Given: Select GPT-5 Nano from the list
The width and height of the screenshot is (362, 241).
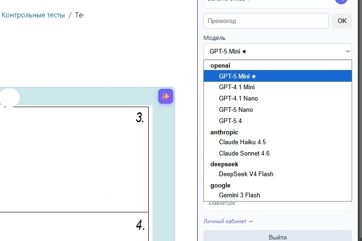Looking at the screenshot, I should (x=278, y=109).
